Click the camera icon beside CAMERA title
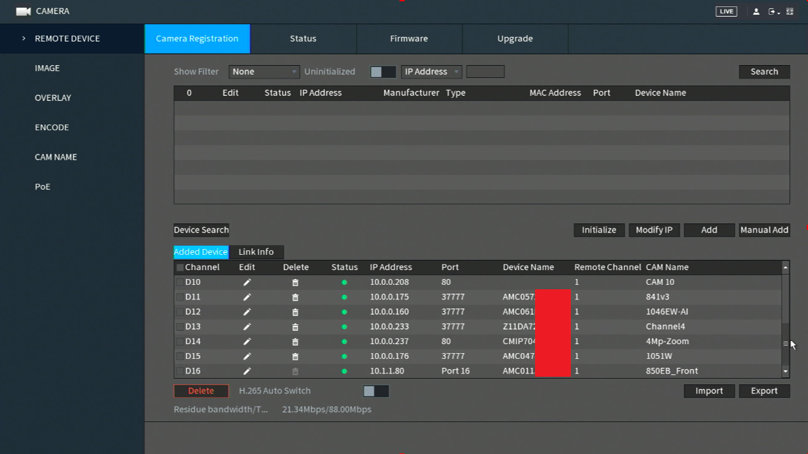This screenshot has width=808, height=454. [x=23, y=11]
